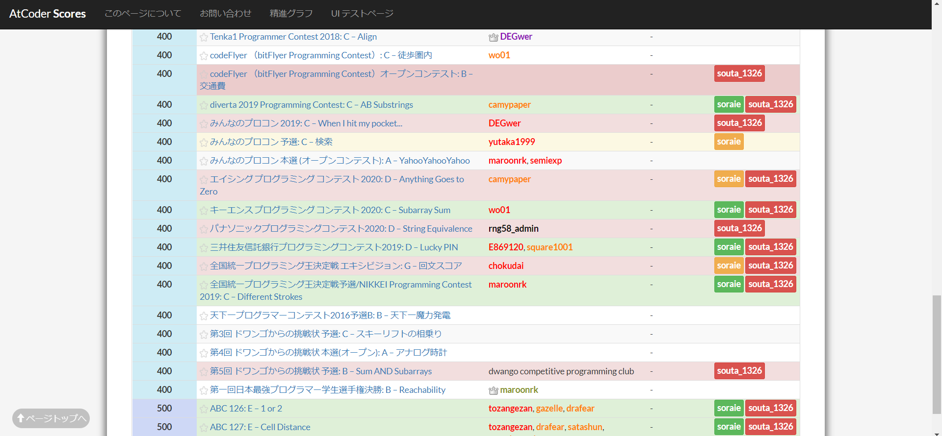This screenshot has width=942, height=436.
Task: Click souta_1326 badge in String Equivalence row
Action: (x=739, y=228)
